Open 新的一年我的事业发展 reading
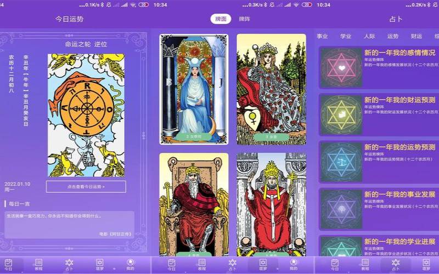Image resolution: width=439 pixels, height=274 pixels. click(x=400, y=195)
